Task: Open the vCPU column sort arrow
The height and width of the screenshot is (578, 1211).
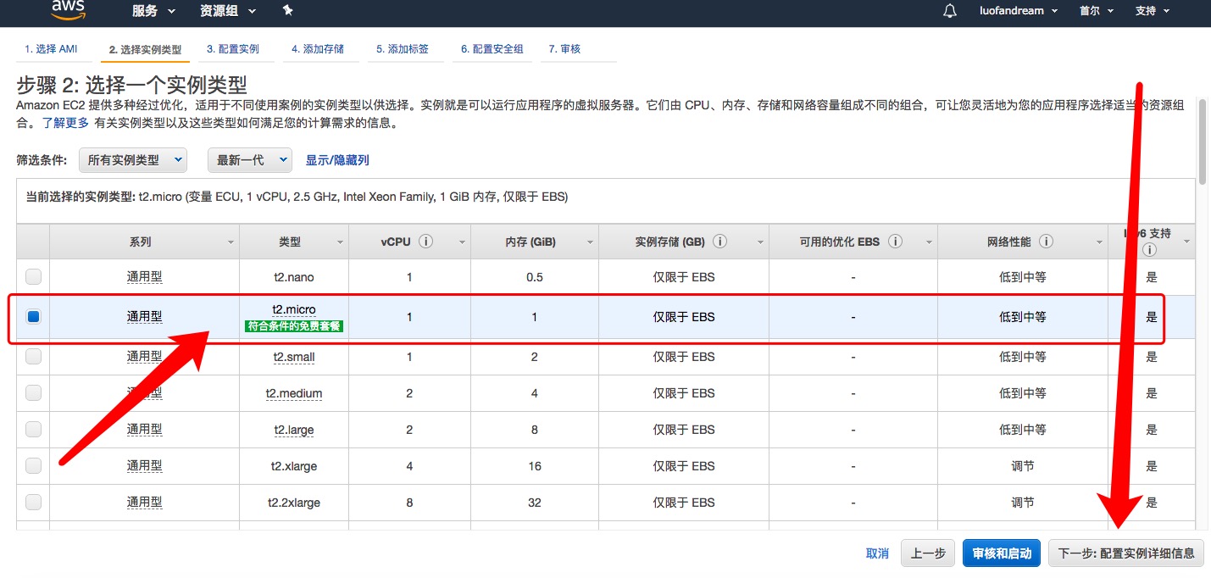Action: coord(462,242)
